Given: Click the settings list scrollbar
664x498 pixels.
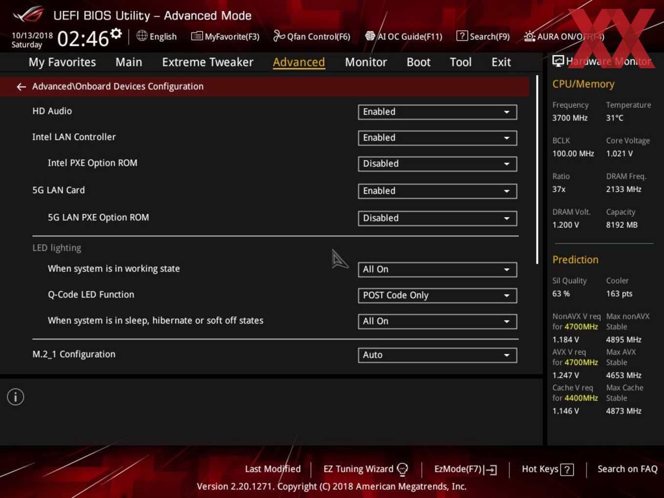Looking at the screenshot, I should click(537, 170).
